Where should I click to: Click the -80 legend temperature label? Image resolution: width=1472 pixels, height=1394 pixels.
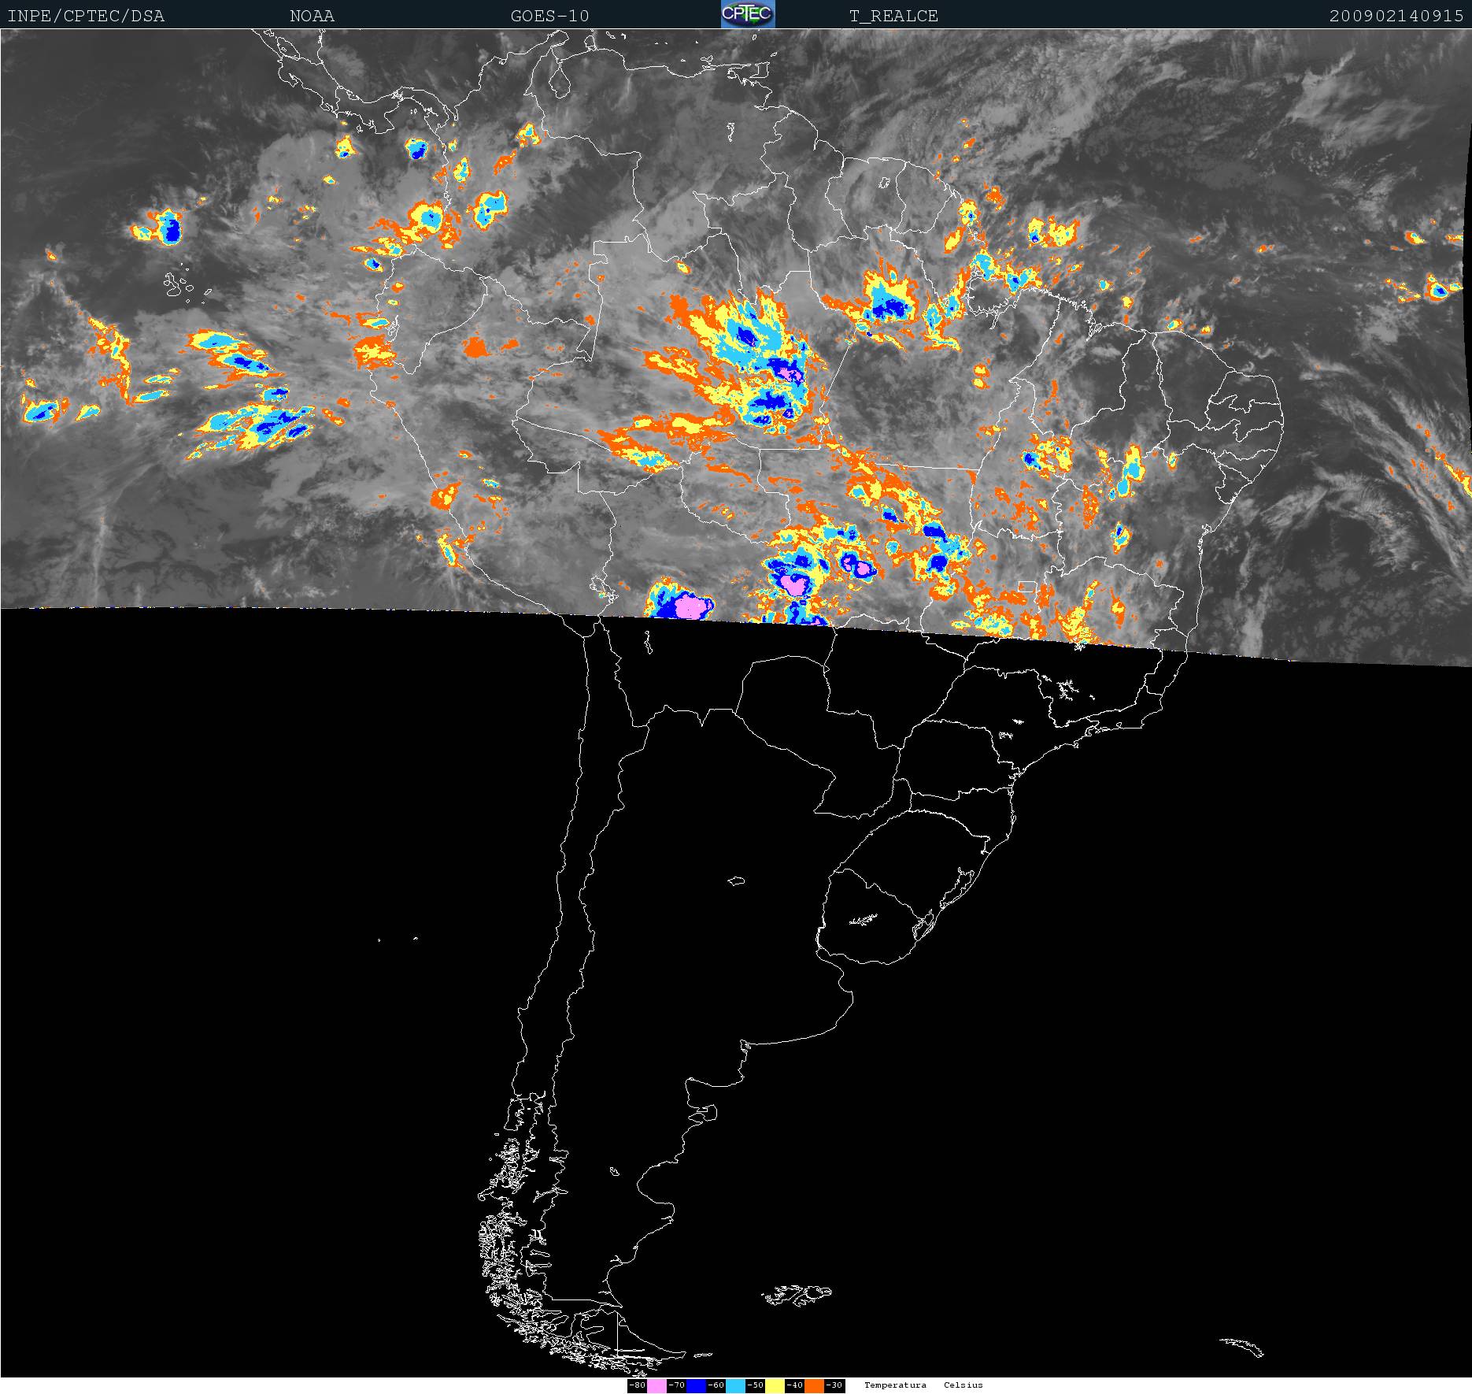638,1385
